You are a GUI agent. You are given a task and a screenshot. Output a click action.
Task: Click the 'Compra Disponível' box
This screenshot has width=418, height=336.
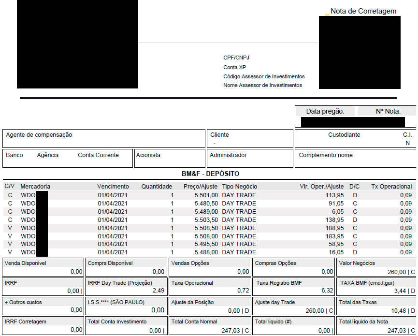click(x=126, y=267)
